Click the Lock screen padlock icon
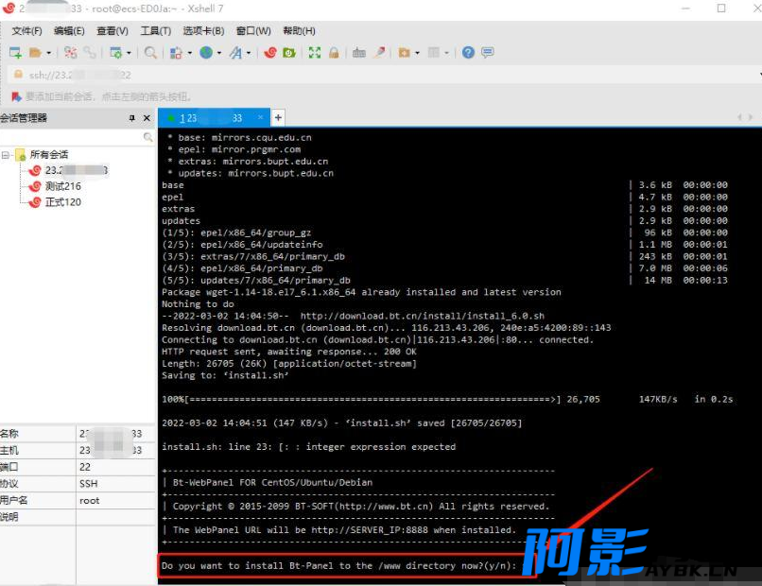The height and width of the screenshot is (586, 762). pos(334,53)
